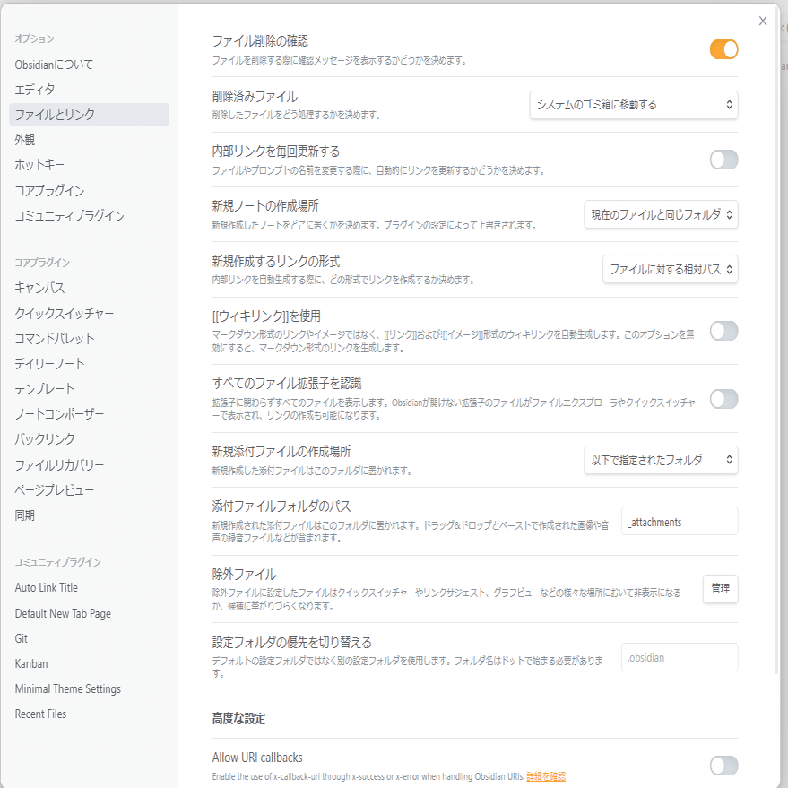
Task: Open Obsidianについて settings tab
Action: pos(89,65)
